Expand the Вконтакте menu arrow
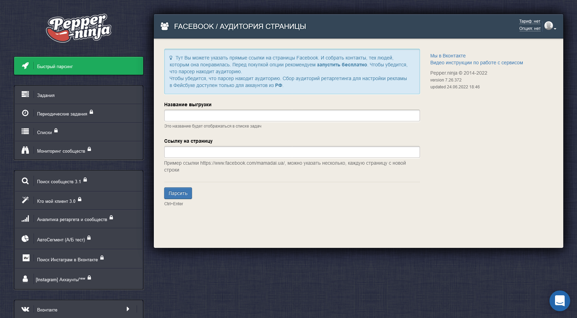The width and height of the screenshot is (577, 318). 128,309
